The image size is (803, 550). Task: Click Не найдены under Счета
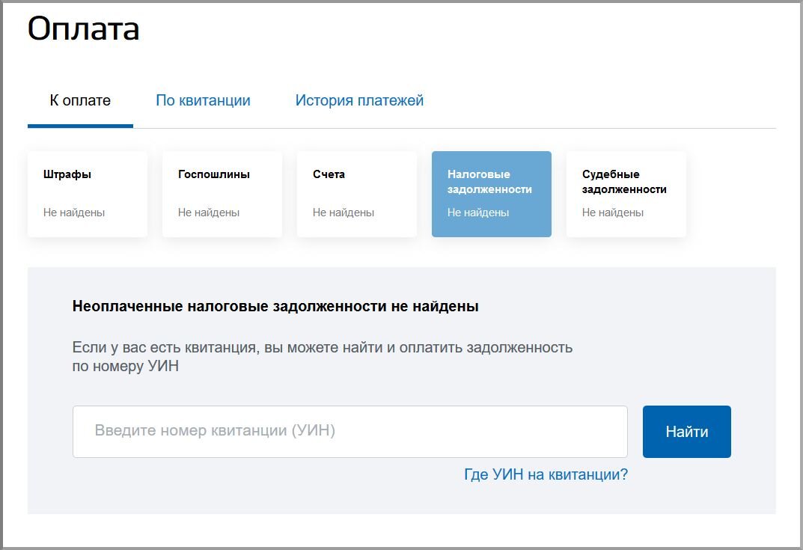pyautogui.click(x=343, y=213)
